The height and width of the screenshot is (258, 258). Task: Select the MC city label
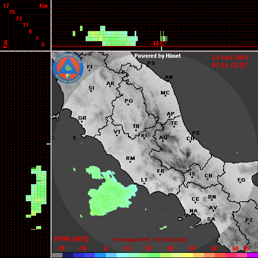[x=165, y=93]
